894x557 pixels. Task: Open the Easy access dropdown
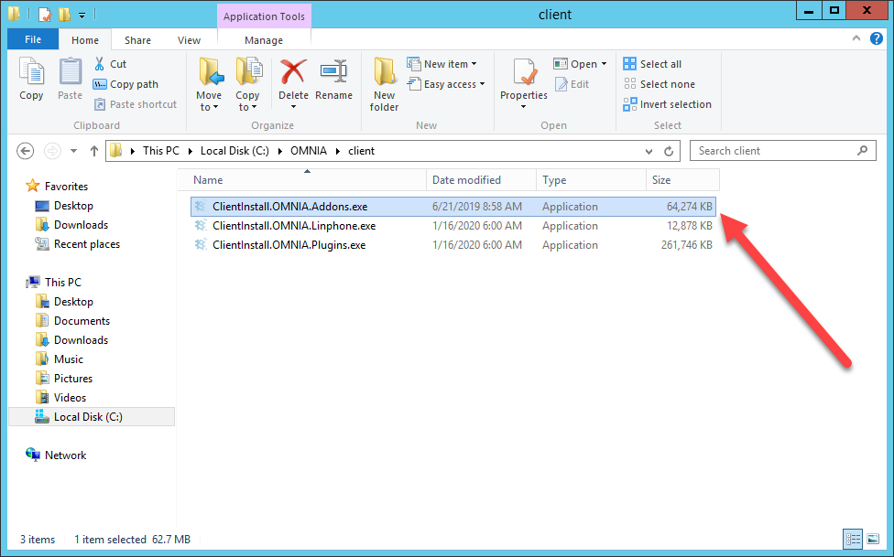coord(446,84)
